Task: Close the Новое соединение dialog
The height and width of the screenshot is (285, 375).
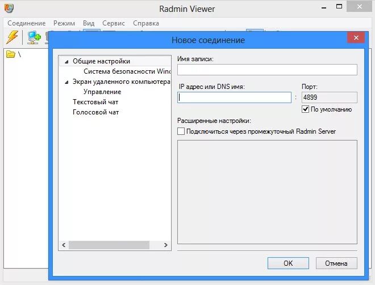Action: point(356,38)
